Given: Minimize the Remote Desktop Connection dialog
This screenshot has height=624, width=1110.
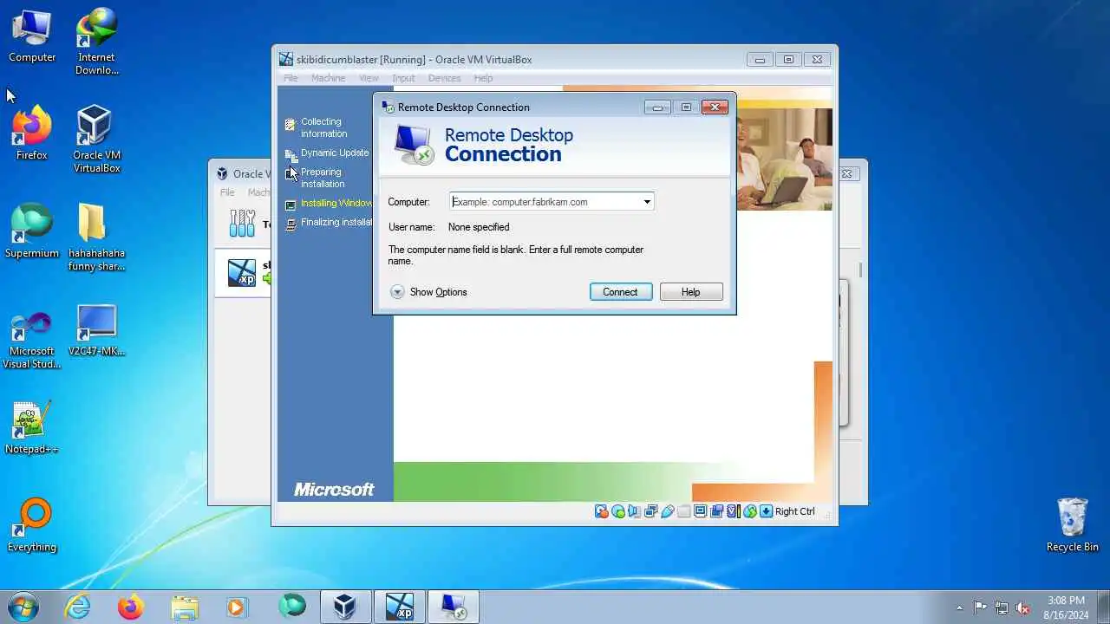Looking at the screenshot, I should point(657,107).
